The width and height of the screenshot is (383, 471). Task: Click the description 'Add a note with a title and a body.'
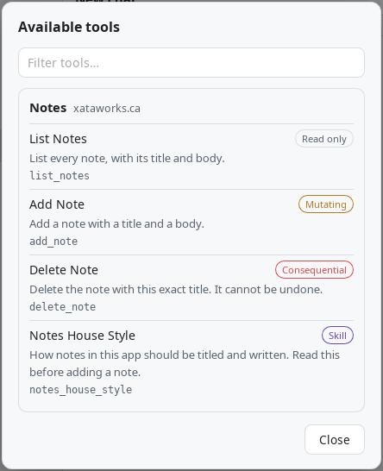click(x=116, y=223)
